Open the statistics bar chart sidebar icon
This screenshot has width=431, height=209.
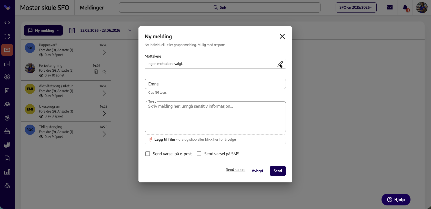coord(7,172)
